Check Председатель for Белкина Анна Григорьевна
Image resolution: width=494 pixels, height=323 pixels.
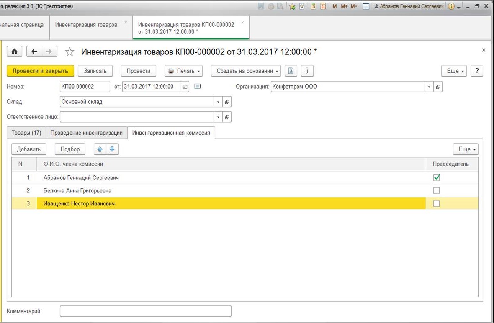[x=436, y=190]
